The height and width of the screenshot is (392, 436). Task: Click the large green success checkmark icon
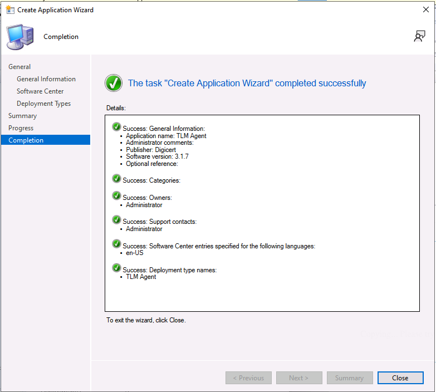point(114,83)
